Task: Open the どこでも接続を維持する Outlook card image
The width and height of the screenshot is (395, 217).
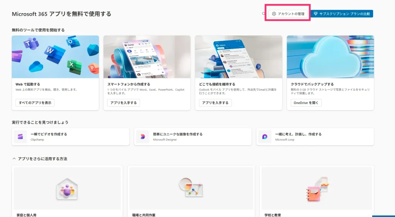Action: click(238, 57)
